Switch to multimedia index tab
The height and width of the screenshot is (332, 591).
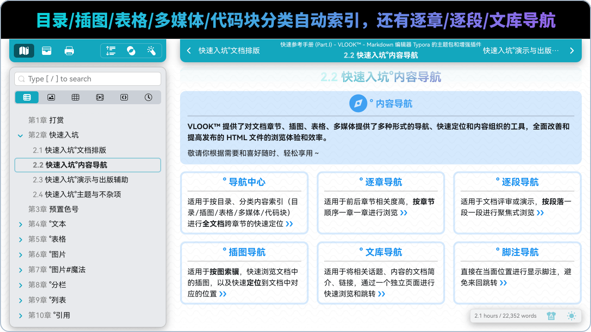tap(100, 97)
